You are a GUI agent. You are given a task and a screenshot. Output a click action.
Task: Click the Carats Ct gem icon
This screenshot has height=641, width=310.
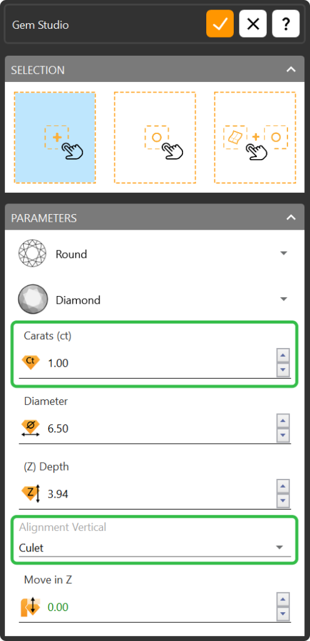click(x=31, y=362)
